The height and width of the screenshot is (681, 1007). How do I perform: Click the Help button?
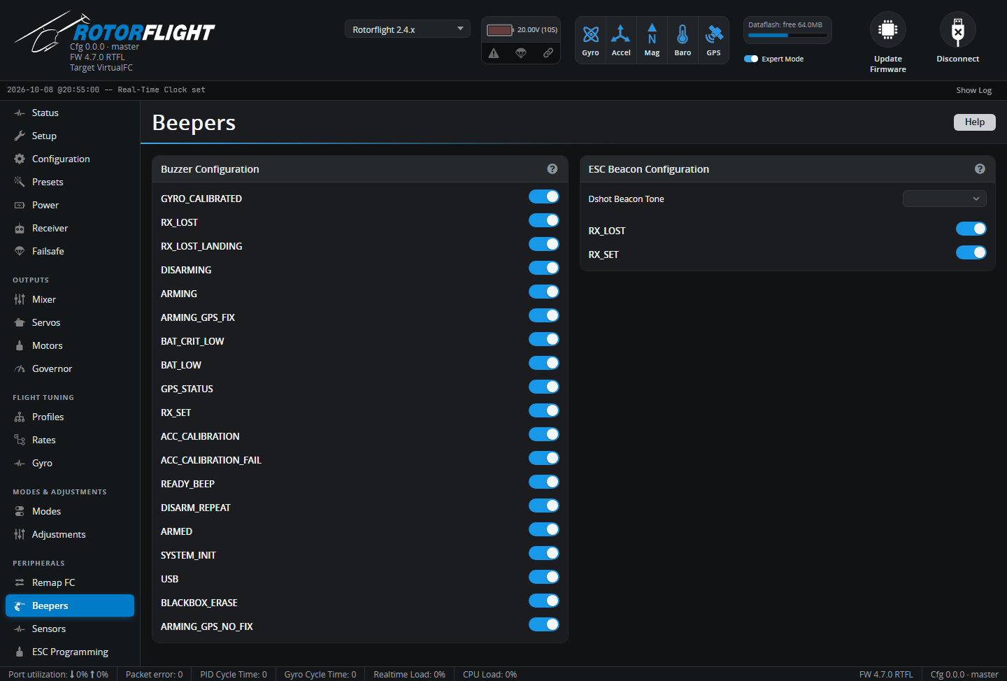(975, 122)
